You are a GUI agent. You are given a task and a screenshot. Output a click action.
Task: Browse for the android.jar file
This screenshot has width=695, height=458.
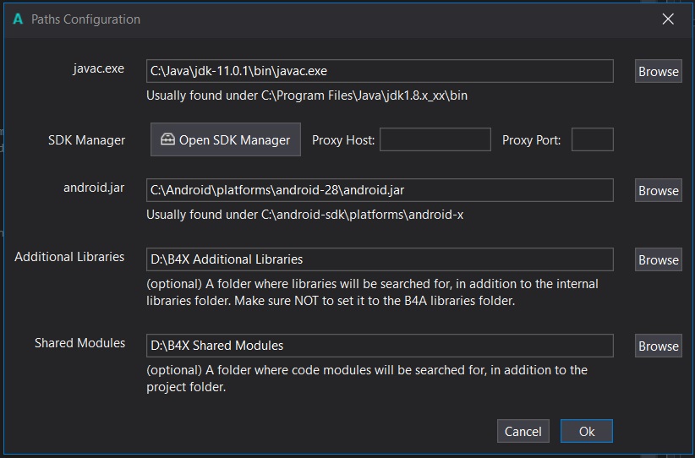(x=658, y=191)
